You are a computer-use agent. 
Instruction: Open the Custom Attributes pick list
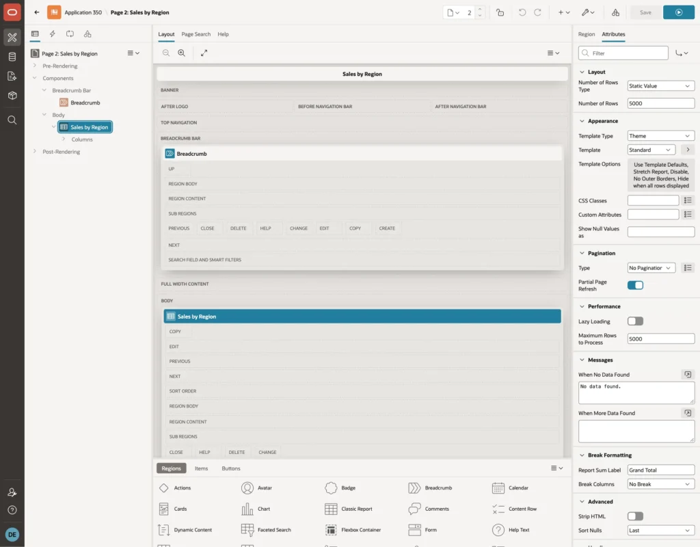click(688, 215)
